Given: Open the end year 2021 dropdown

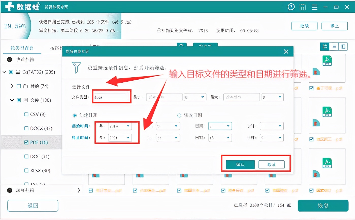Looking at the screenshot, I should pos(120,138).
